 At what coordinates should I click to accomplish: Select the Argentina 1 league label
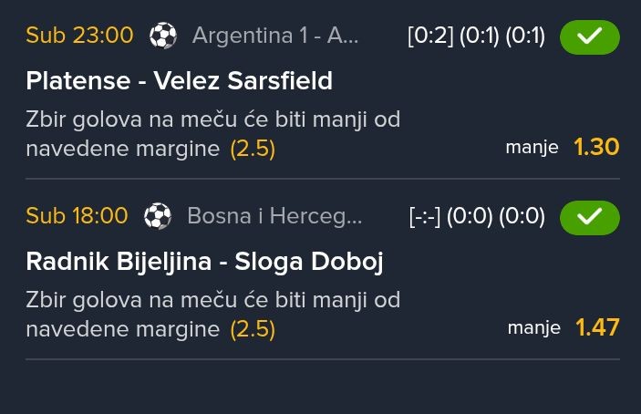pyautogui.click(x=275, y=36)
